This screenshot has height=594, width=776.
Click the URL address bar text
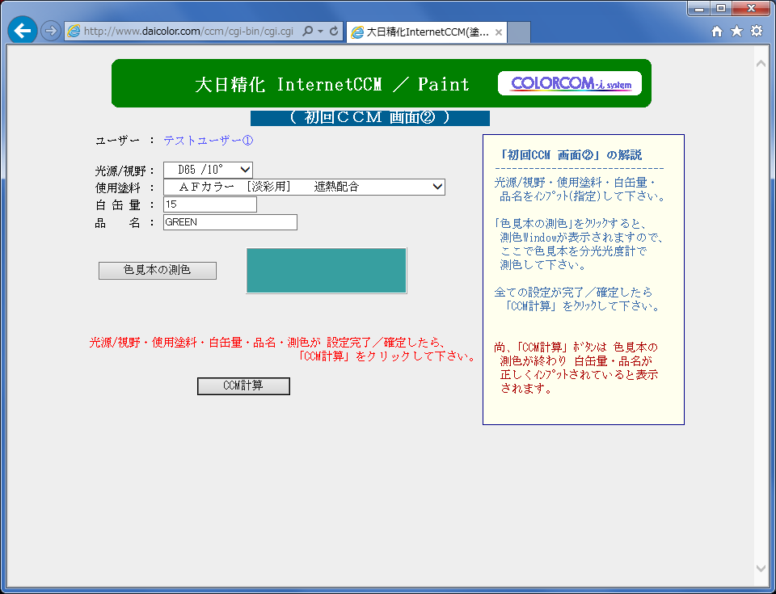(188, 32)
